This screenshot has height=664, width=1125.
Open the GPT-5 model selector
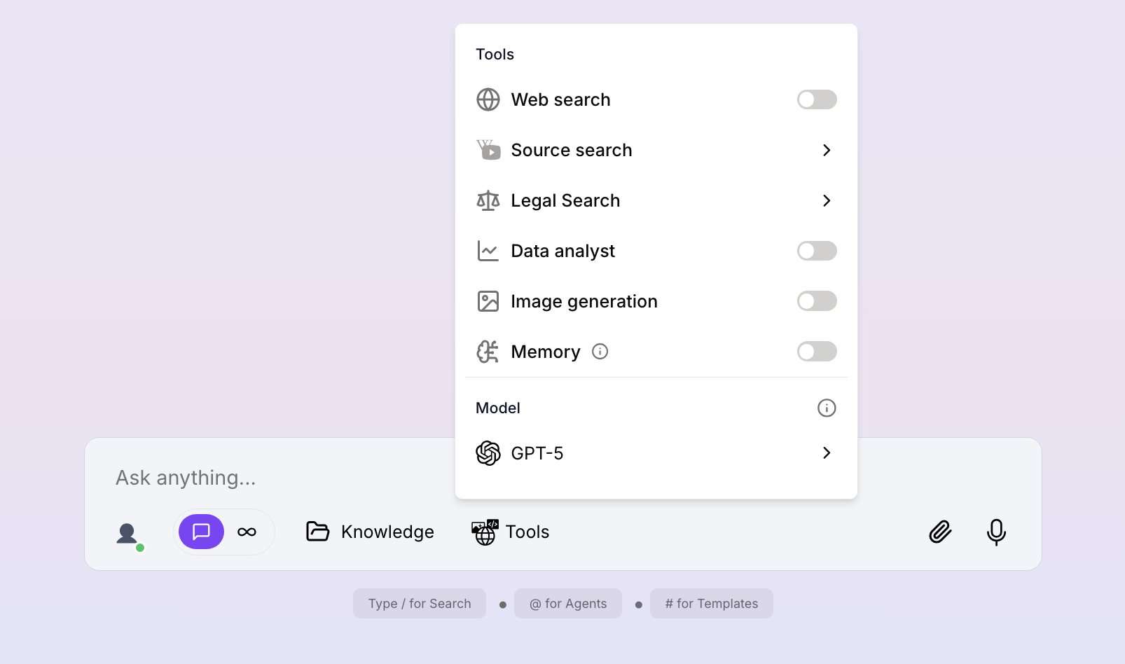point(827,453)
